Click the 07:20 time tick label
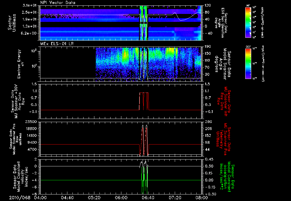This screenshot has height=201, width=291. [175, 198]
